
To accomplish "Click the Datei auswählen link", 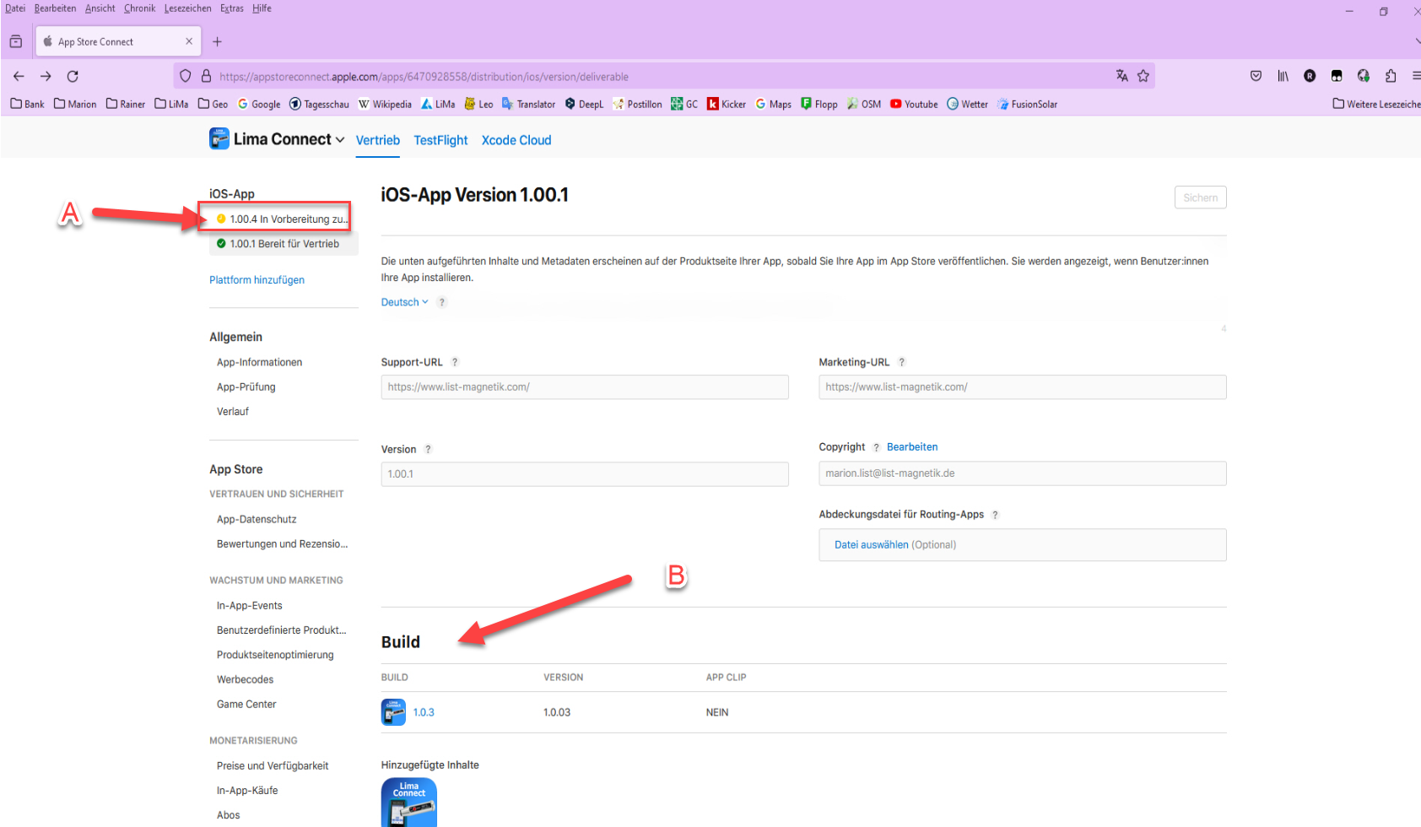I will pyautogui.click(x=872, y=545).
